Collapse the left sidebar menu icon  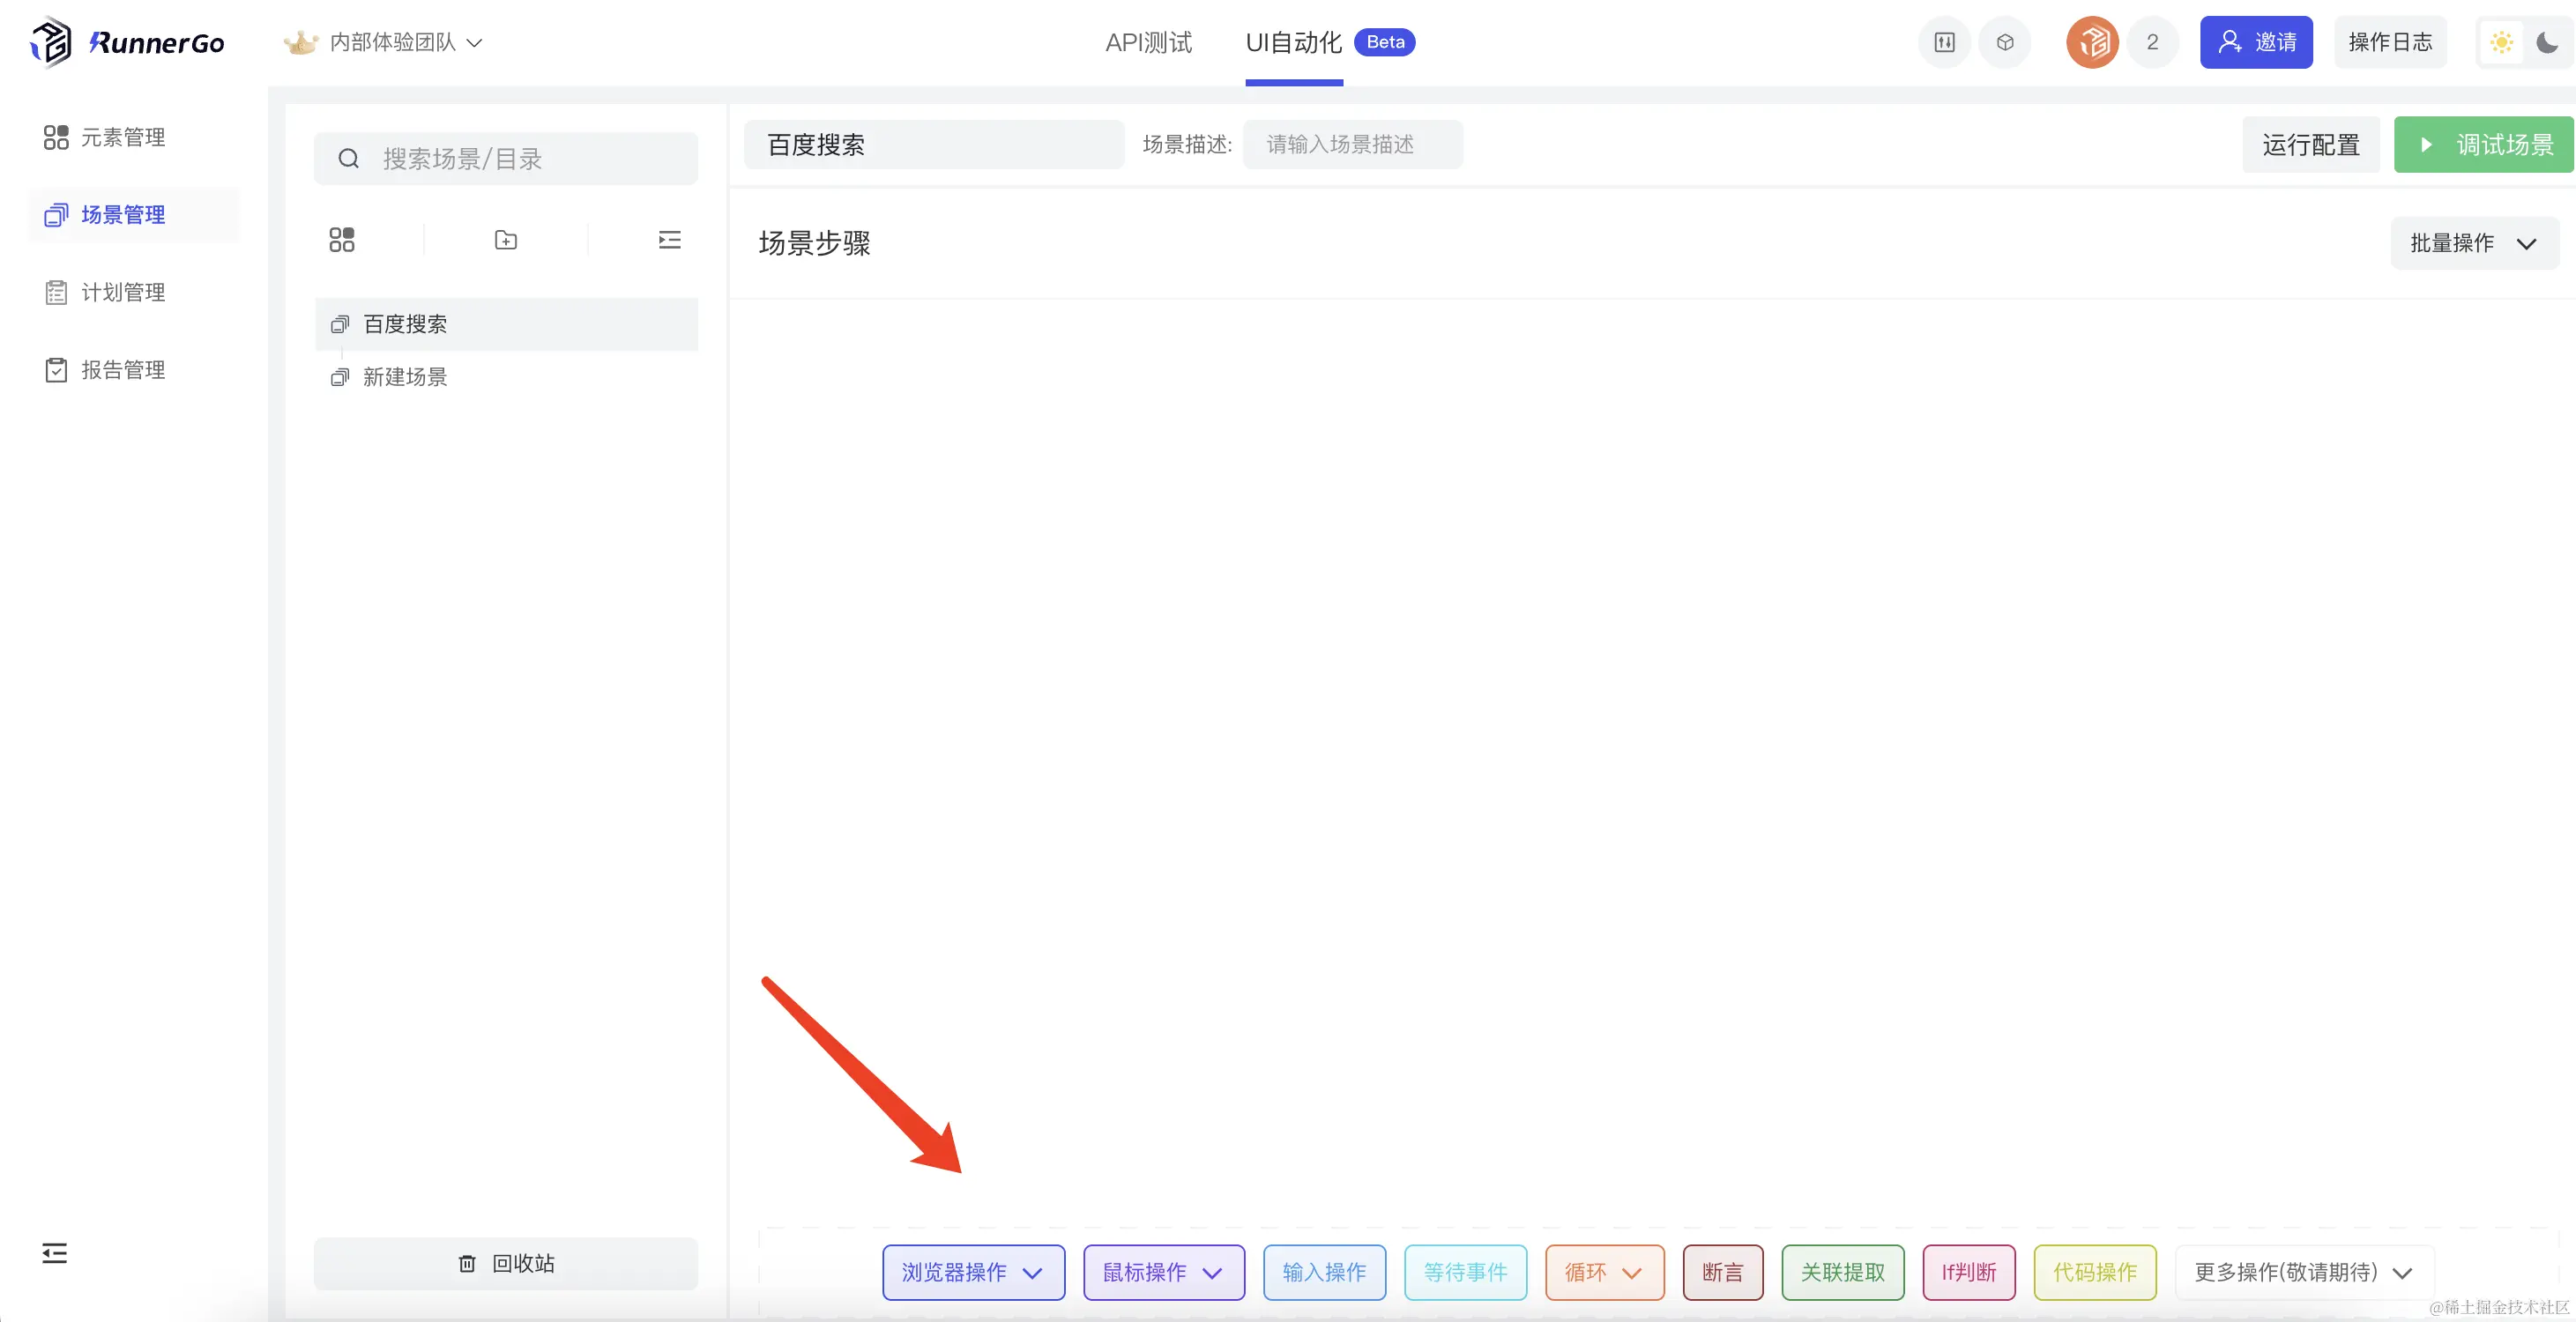(x=55, y=1253)
